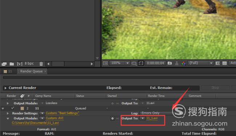The height and width of the screenshot is (136, 236).
Task: Delete selected project item with trash icon
Action: point(41,64)
